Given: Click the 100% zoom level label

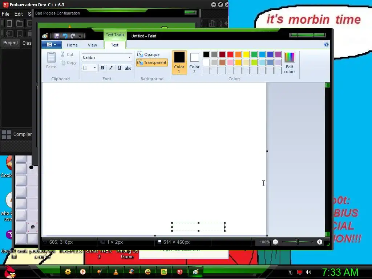Looking at the screenshot, I should click(x=264, y=242).
